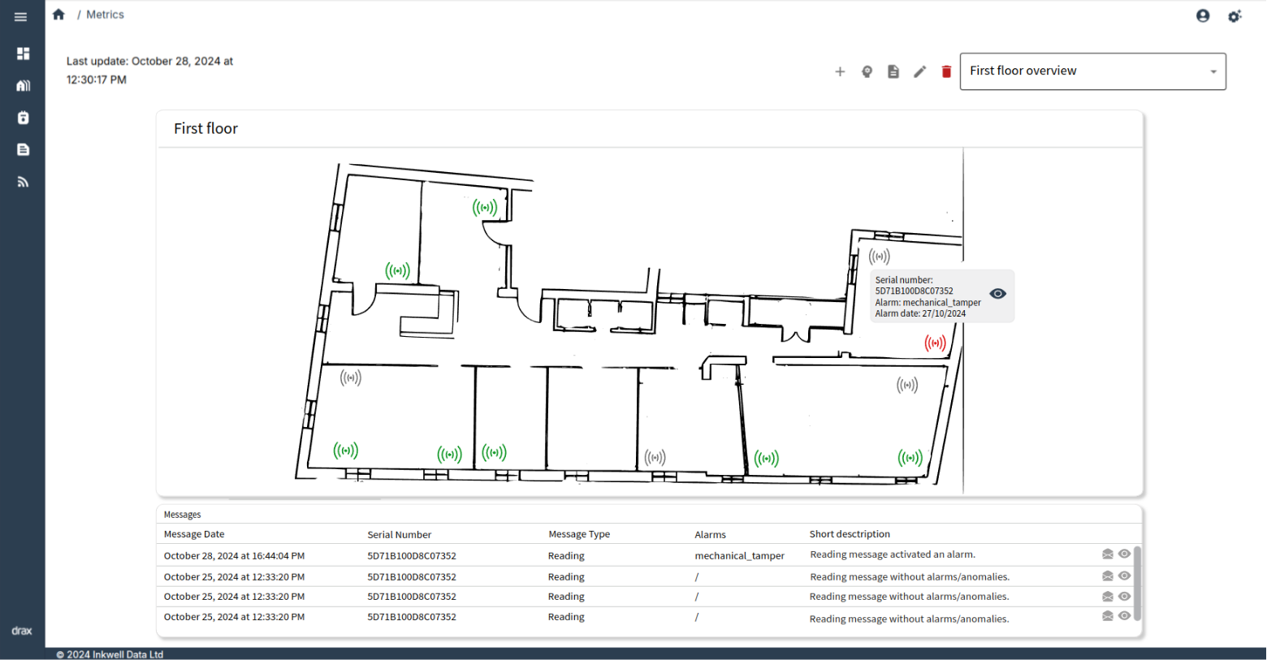Open the user account profile icon
The width and height of the screenshot is (1267, 660).
1203,15
